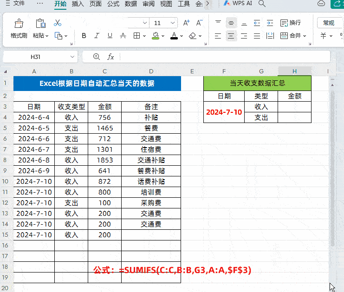Open the Merge (合并) dropdown arrow
This screenshot has width=344, height=292.
305,36
